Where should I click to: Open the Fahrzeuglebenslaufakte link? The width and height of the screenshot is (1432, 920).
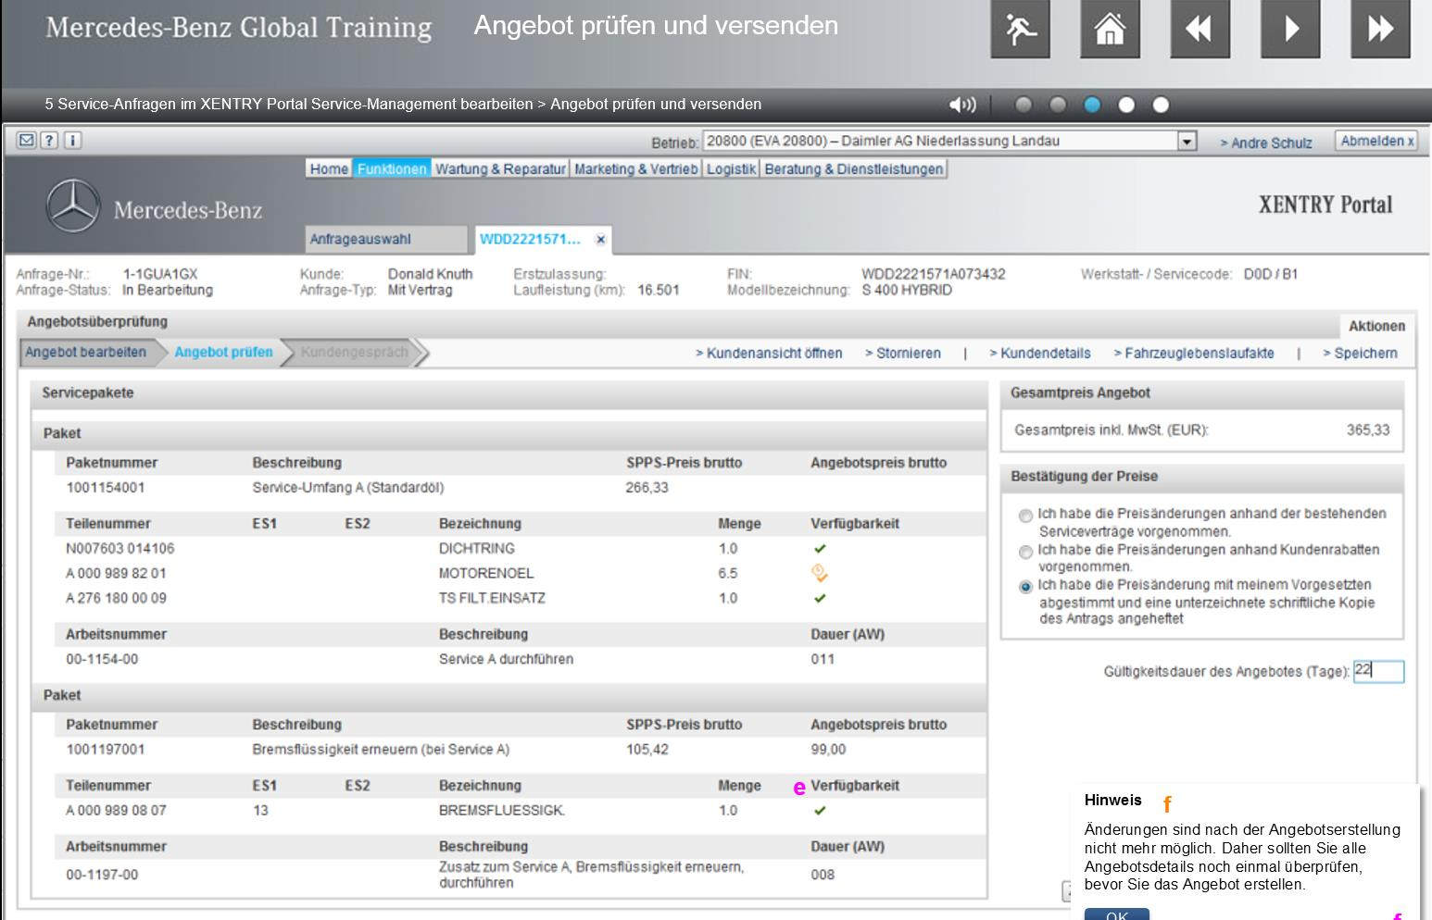[1193, 354]
